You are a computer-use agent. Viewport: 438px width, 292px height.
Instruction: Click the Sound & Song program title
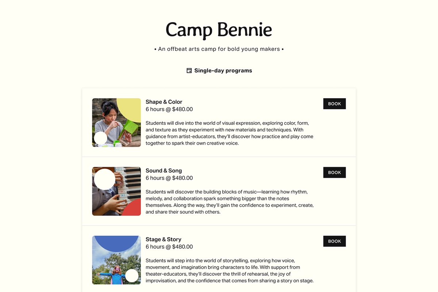[x=164, y=170]
